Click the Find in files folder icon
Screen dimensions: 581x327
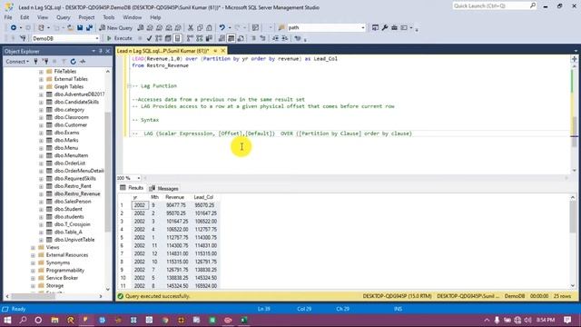coord(281,28)
